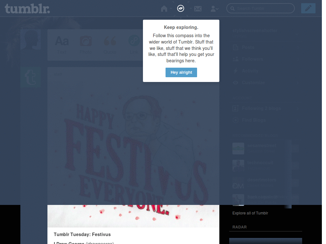Follow the Explore all of Tumblr link
Viewport: 326px width, 244px height.
[x=250, y=213]
